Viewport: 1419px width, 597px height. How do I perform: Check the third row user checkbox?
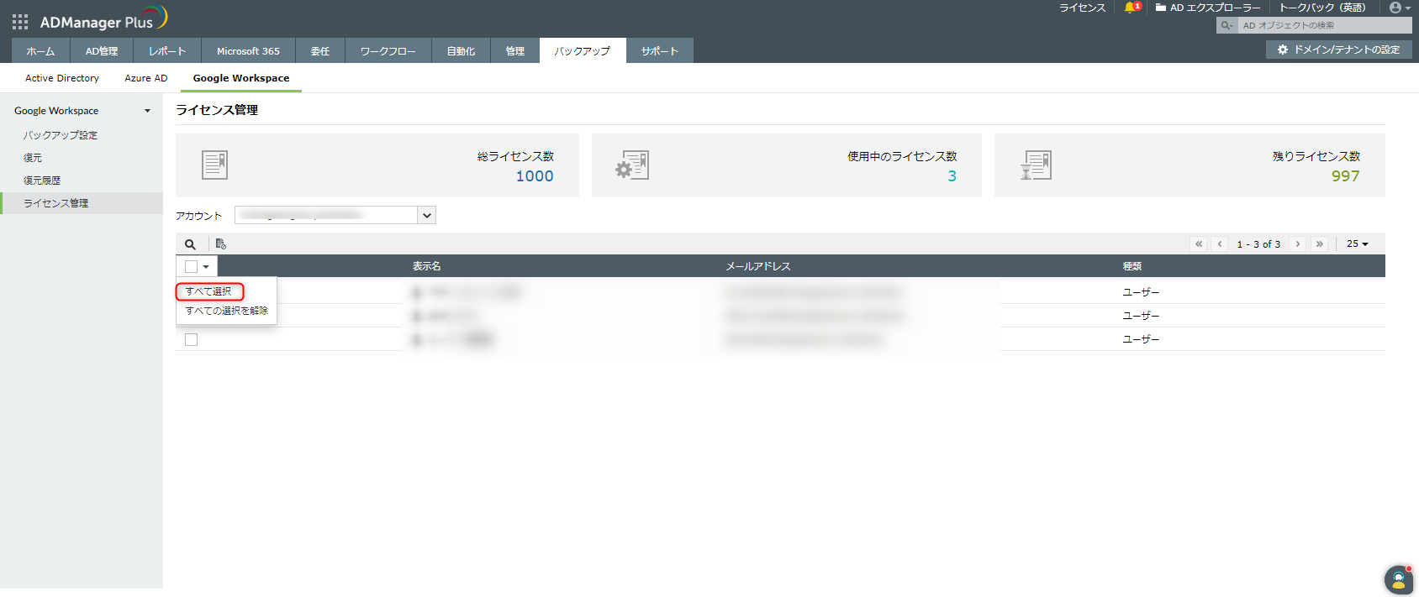coord(191,340)
